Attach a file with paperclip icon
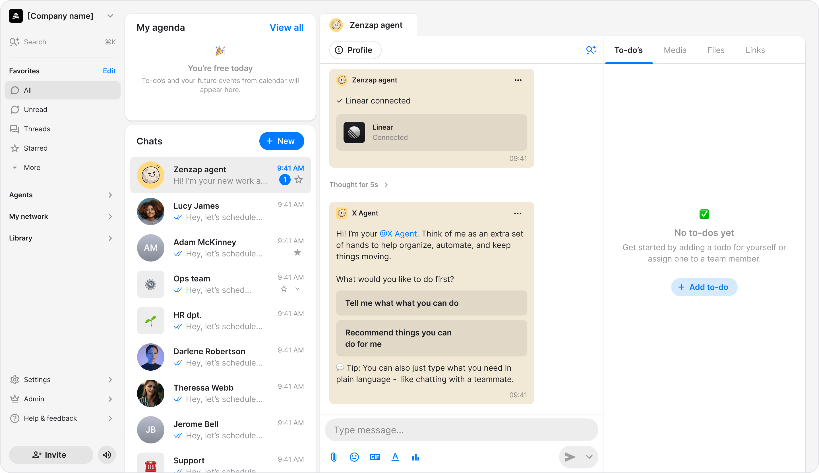 coord(334,457)
